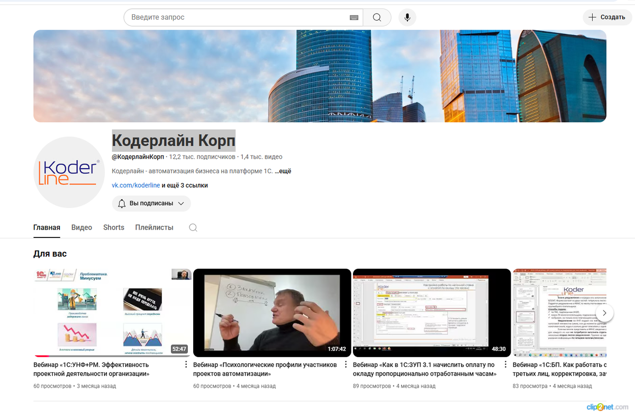Click the 12,2 тыс. подписчиков count
The image size is (635, 412).
pyautogui.click(x=202, y=157)
